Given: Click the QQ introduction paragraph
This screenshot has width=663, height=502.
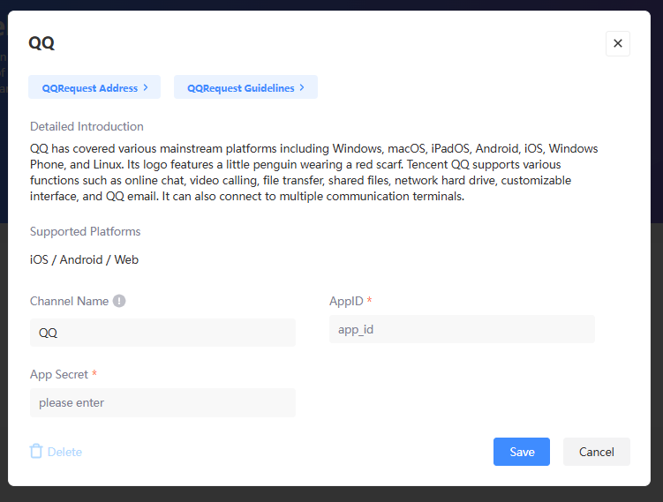Looking at the screenshot, I should tap(313, 172).
